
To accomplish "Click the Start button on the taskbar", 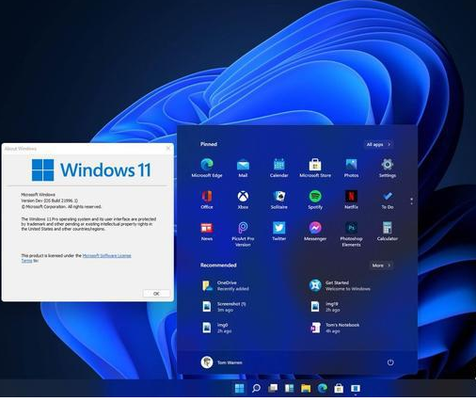I will (239, 389).
